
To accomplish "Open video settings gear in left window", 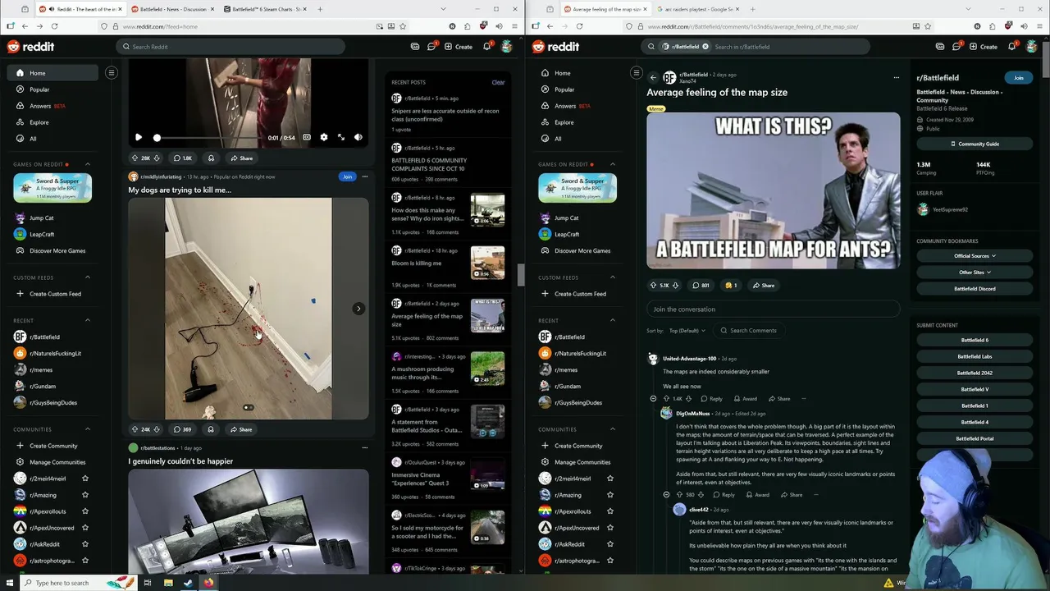I will [x=323, y=138].
